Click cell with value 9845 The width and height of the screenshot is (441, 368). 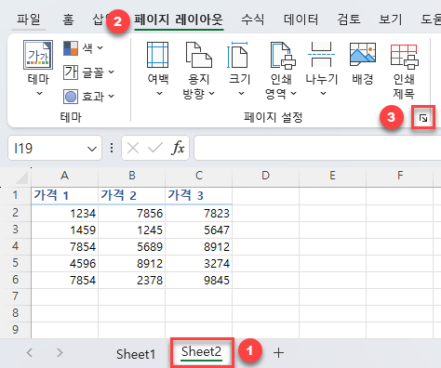[x=199, y=280]
